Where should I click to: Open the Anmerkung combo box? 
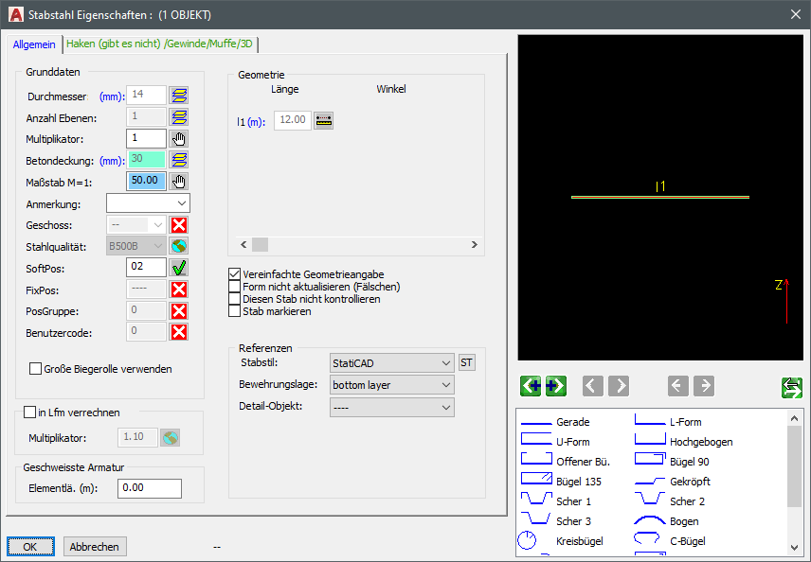coord(148,203)
